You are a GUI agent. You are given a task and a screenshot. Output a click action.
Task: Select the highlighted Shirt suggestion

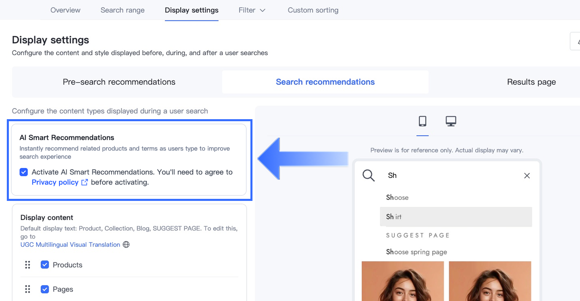(x=455, y=217)
